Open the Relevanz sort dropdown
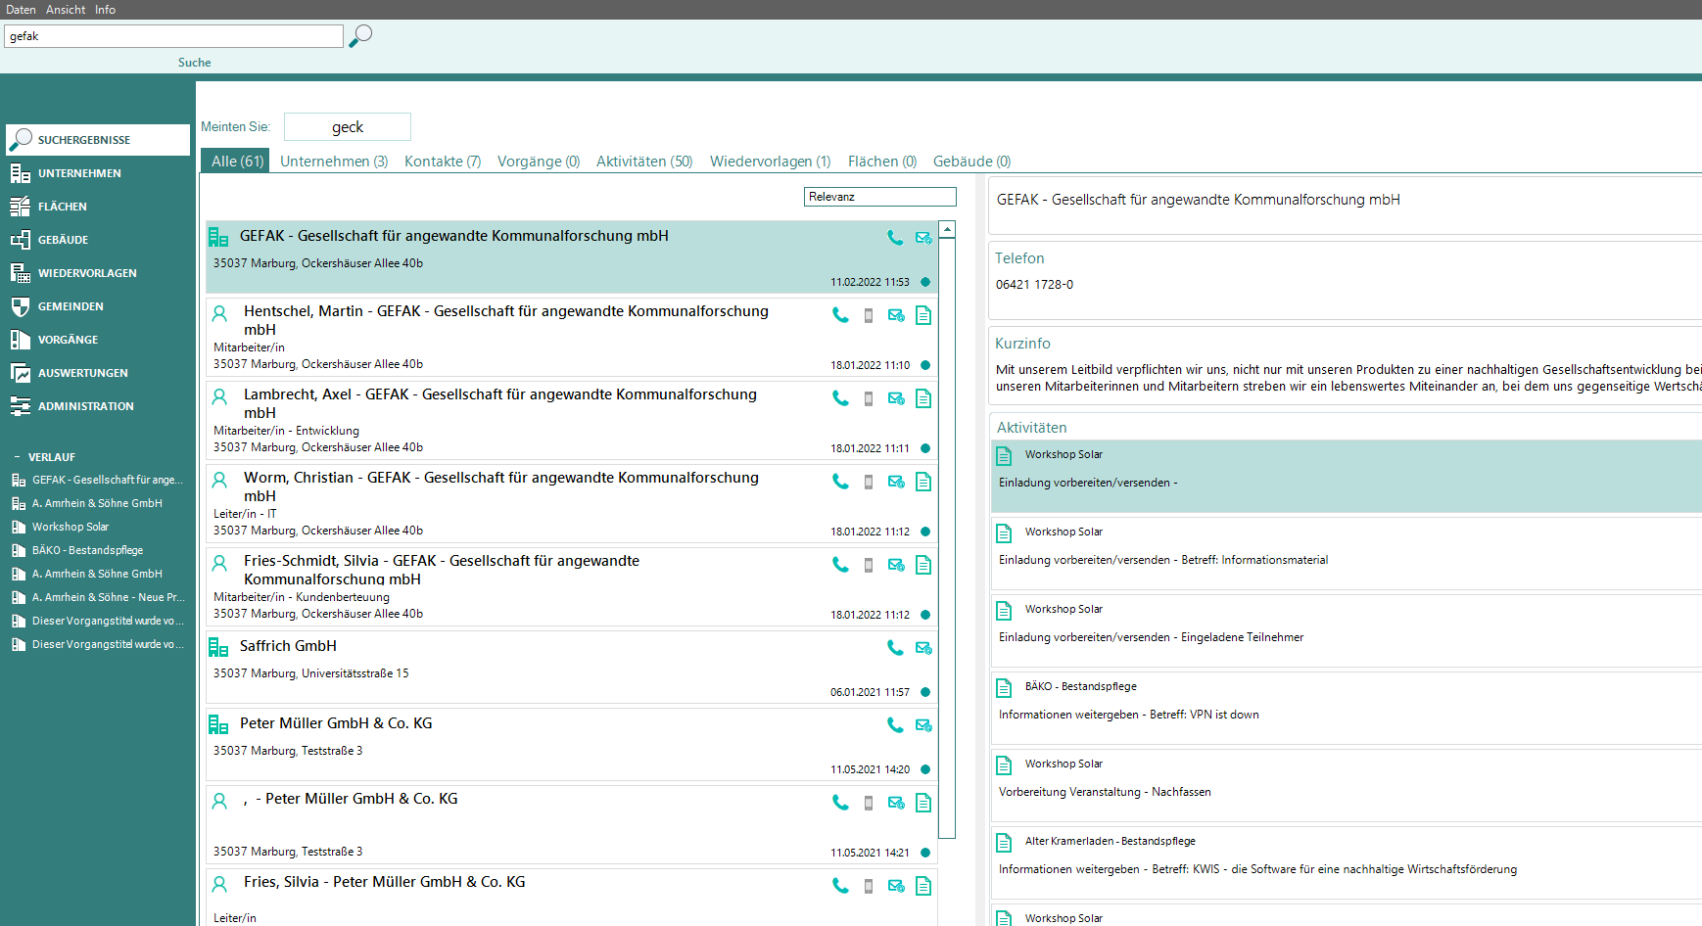Viewport: 1702px width, 926px height. pyautogui.click(x=879, y=197)
